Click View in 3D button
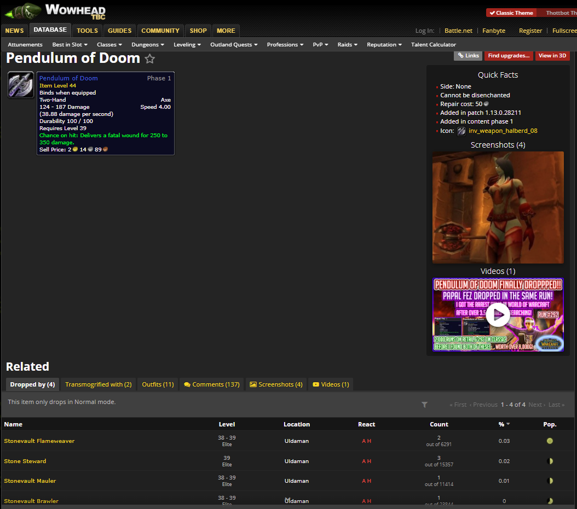Viewport: 577px width, 509px height. (x=552, y=56)
